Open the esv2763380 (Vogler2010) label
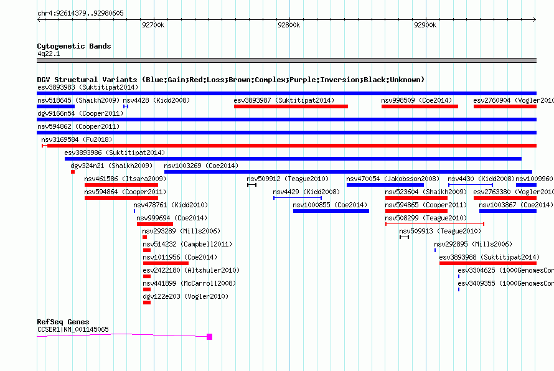 (514, 192)
